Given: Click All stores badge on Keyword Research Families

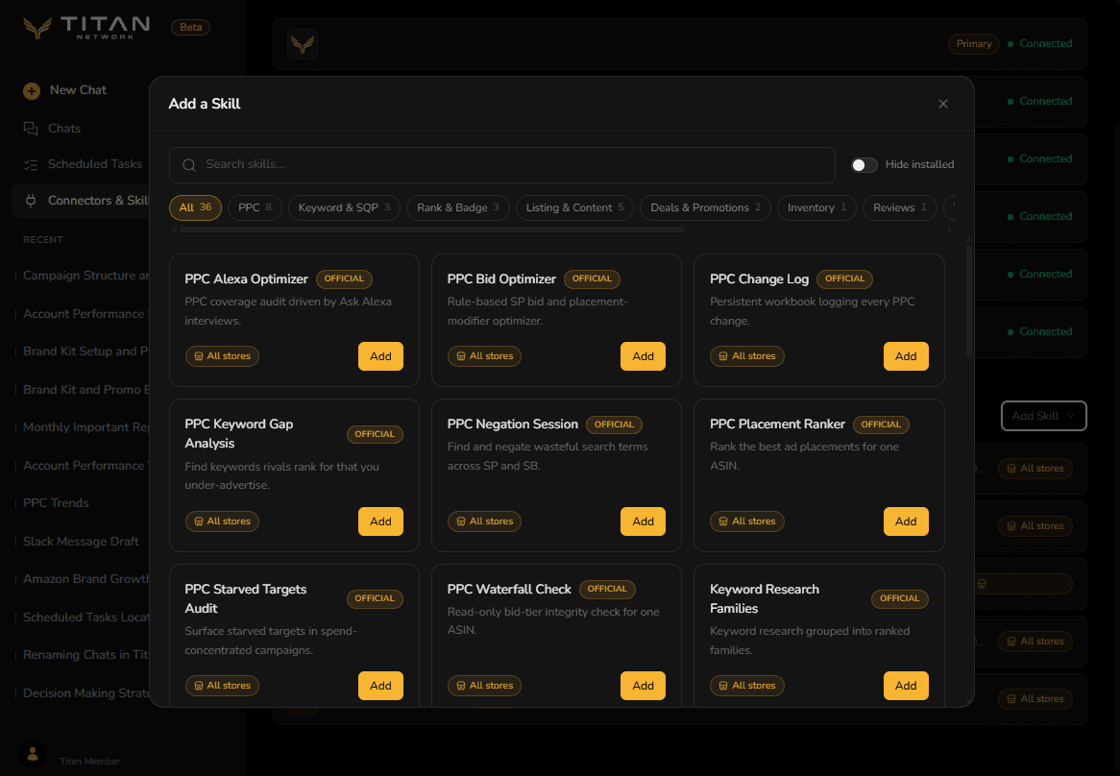Looking at the screenshot, I should [747, 686].
